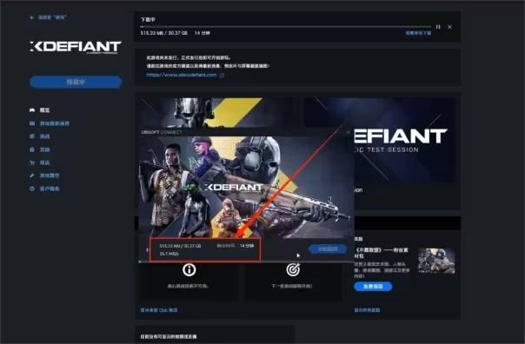Close the Ubisoft Connect popup overlay
The width and height of the screenshot is (525, 344).
pos(348,132)
